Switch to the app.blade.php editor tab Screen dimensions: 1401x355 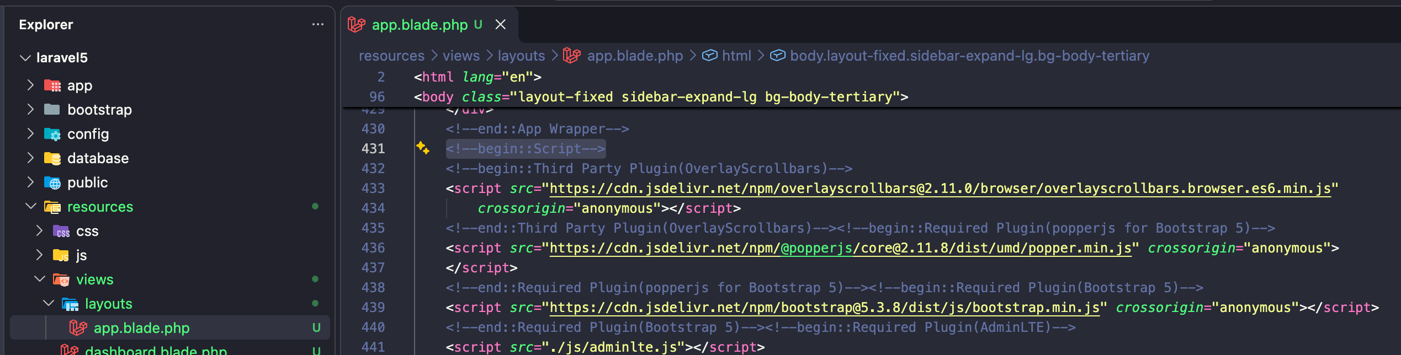tap(420, 25)
